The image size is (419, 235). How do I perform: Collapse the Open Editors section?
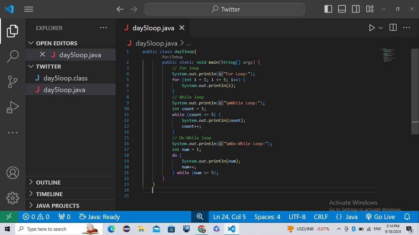[71, 43]
